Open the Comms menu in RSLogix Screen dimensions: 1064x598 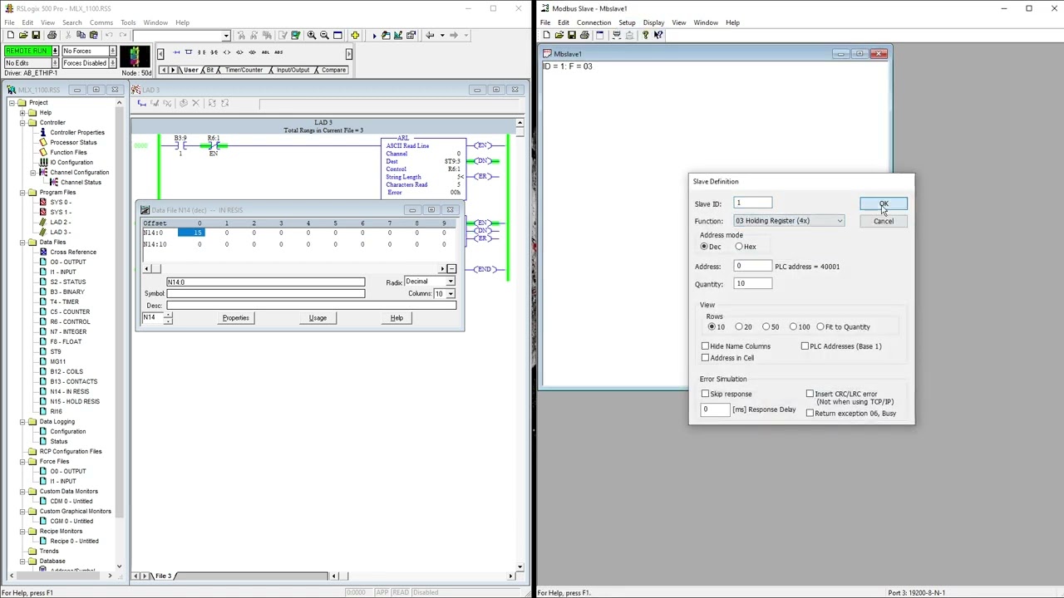click(x=101, y=22)
